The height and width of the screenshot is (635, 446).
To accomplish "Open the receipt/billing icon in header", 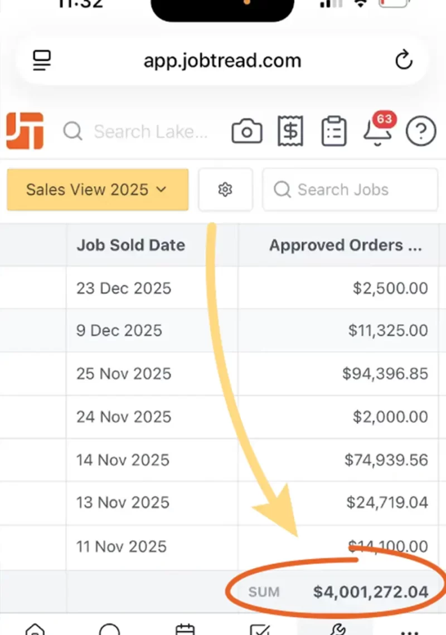I will click(x=290, y=130).
